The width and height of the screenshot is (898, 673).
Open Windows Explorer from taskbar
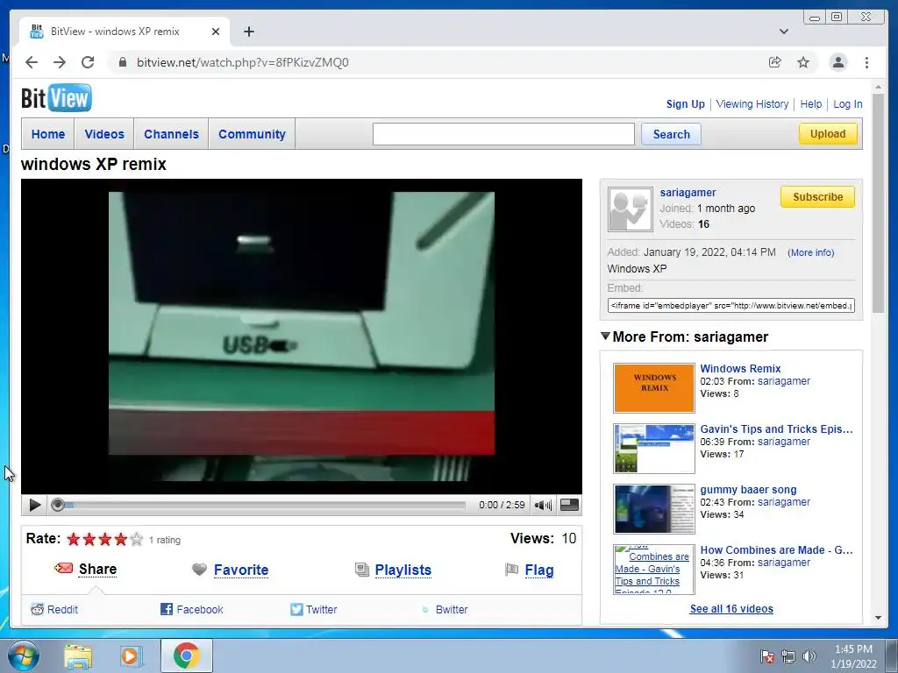click(x=78, y=655)
